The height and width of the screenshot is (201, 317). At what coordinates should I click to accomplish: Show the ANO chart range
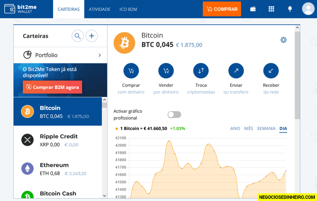pyautogui.click(x=235, y=129)
